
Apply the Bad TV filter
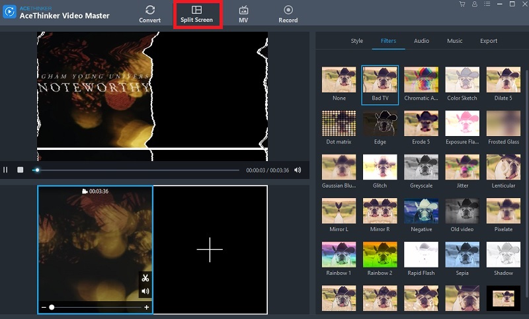pyautogui.click(x=380, y=85)
